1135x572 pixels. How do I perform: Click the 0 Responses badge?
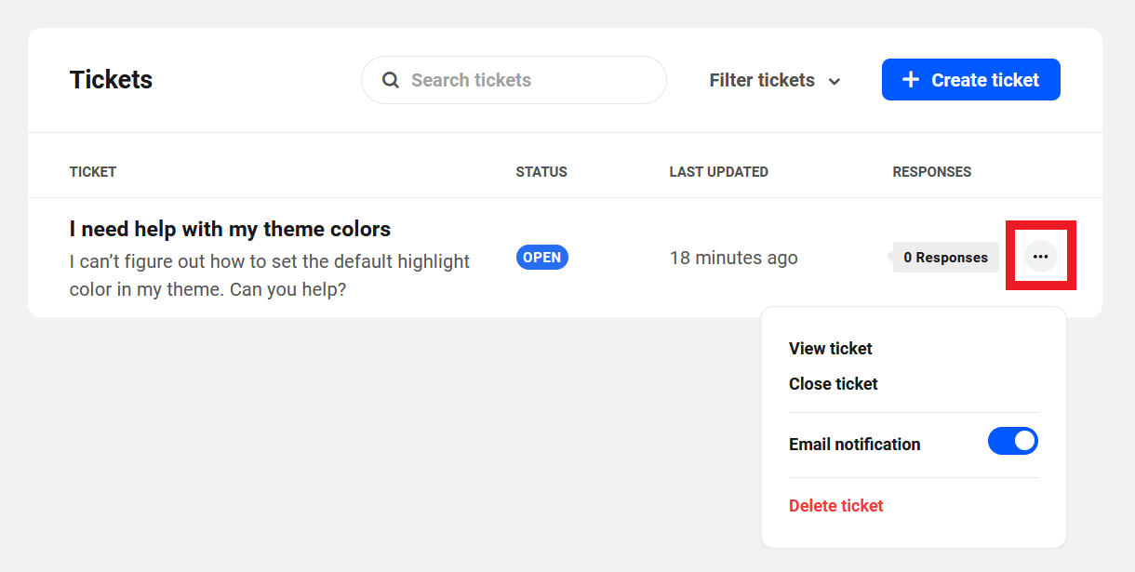945,257
